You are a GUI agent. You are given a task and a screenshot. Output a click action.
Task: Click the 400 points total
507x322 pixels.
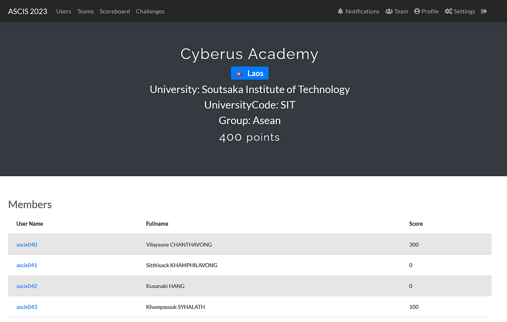coord(250,138)
